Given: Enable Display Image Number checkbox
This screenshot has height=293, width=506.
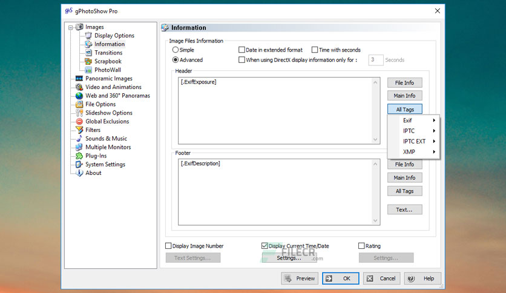Looking at the screenshot, I should pos(168,246).
